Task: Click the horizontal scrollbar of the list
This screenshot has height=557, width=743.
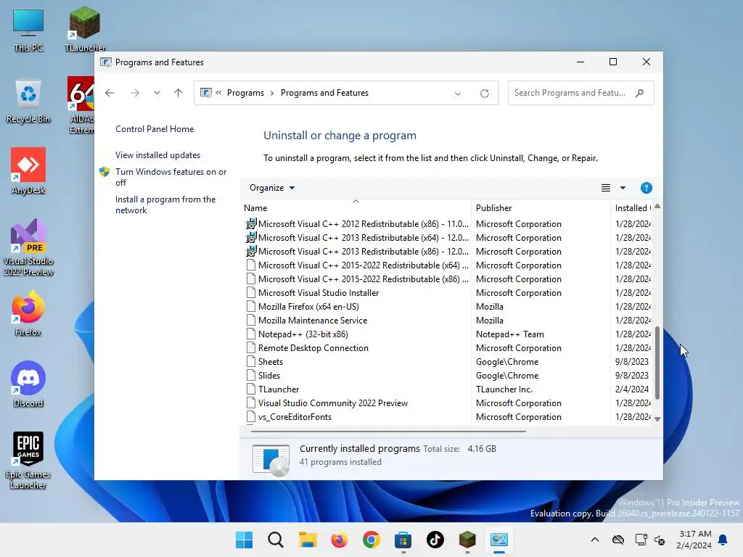Action: pyautogui.click(x=388, y=432)
